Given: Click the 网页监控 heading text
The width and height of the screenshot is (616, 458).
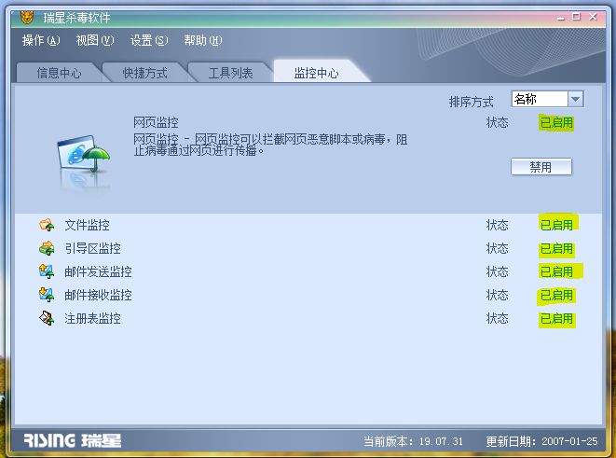Looking at the screenshot, I should [156, 122].
